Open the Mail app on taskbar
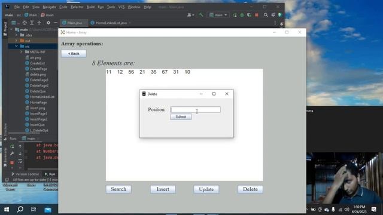Viewport: 383px width, 215px height. pyautogui.click(x=48, y=210)
